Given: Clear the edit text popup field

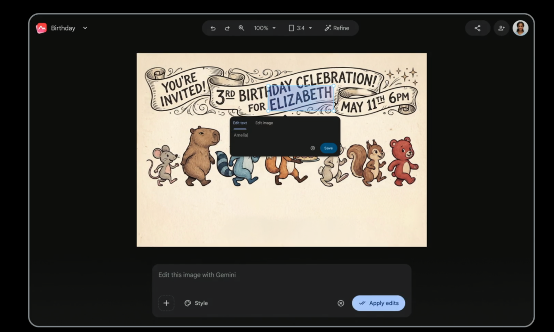Looking at the screenshot, I should tap(313, 148).
